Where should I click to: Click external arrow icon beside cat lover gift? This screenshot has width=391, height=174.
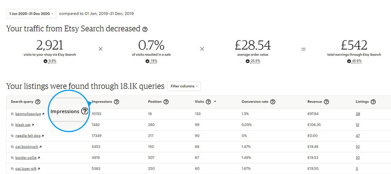click(x=39, y=169)
